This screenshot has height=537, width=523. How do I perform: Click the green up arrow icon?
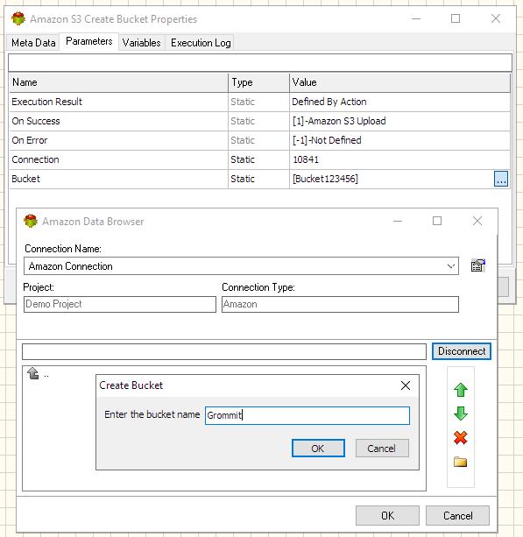[x=460, y=390]
